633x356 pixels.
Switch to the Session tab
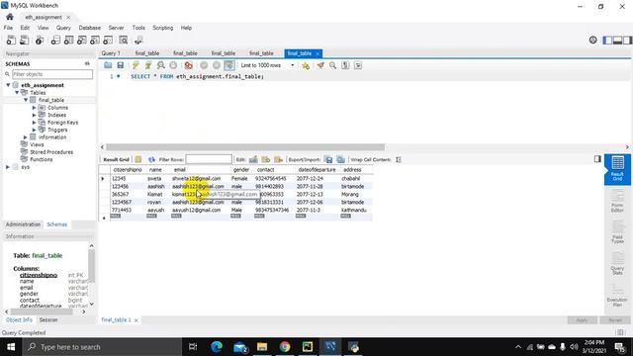tap(48, 319)
